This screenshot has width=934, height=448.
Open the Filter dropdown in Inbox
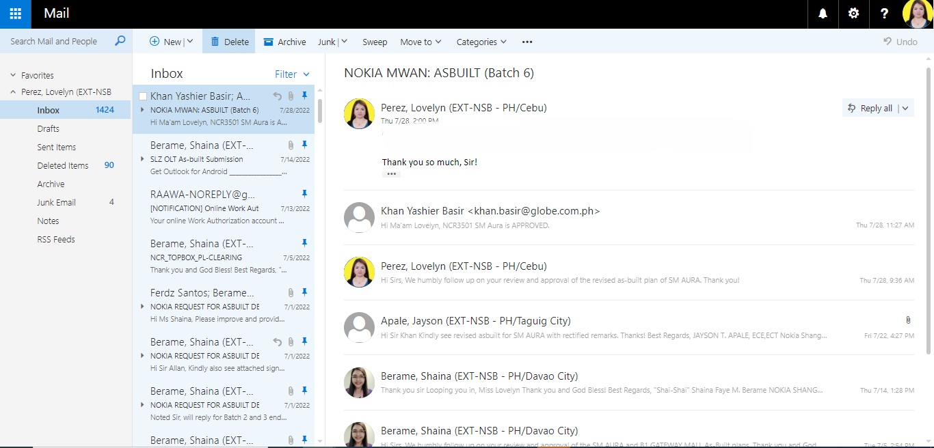[x=292, y=74]
